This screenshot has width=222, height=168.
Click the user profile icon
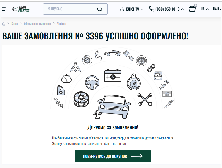click(122, 9)
